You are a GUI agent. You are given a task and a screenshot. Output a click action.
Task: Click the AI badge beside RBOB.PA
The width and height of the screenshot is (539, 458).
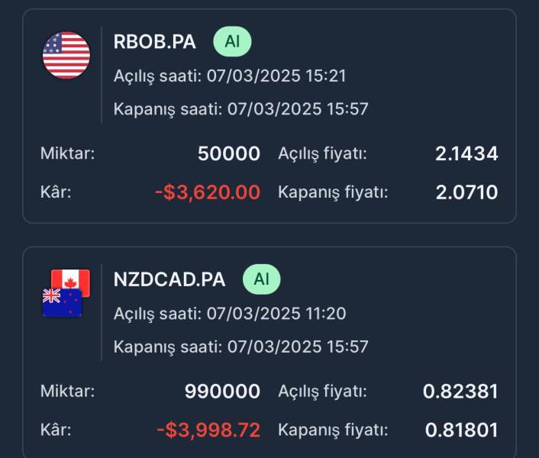[x=232, y=42]
